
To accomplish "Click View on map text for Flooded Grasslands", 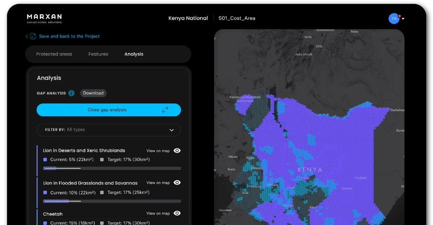I will [158, 183].
